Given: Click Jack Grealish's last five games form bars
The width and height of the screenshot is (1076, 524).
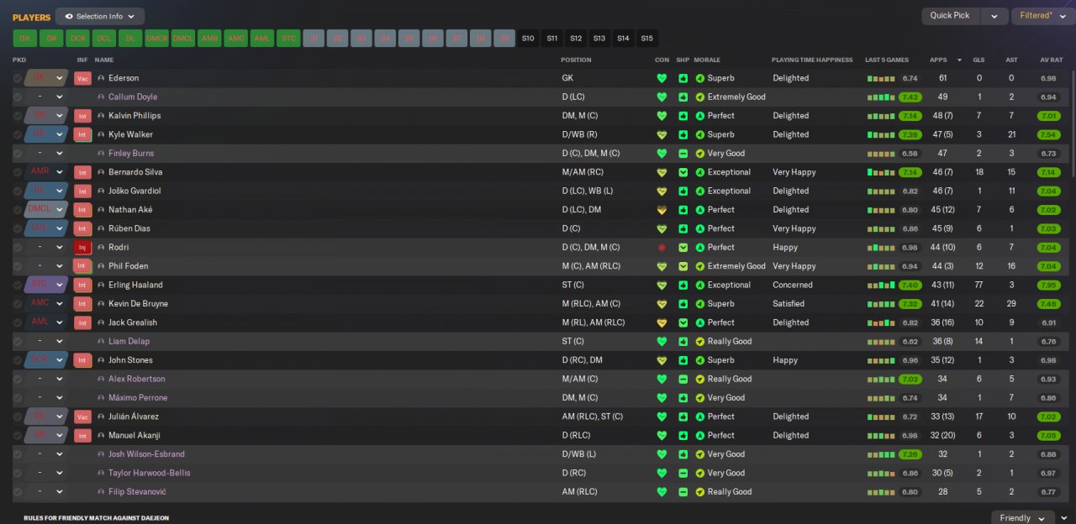Looking at the screenshot, I should [x=880, y=322].
